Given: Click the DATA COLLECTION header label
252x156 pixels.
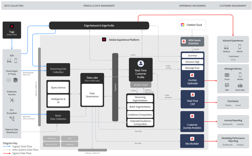Looking at the screenshot, I should (x=14, y=6).
